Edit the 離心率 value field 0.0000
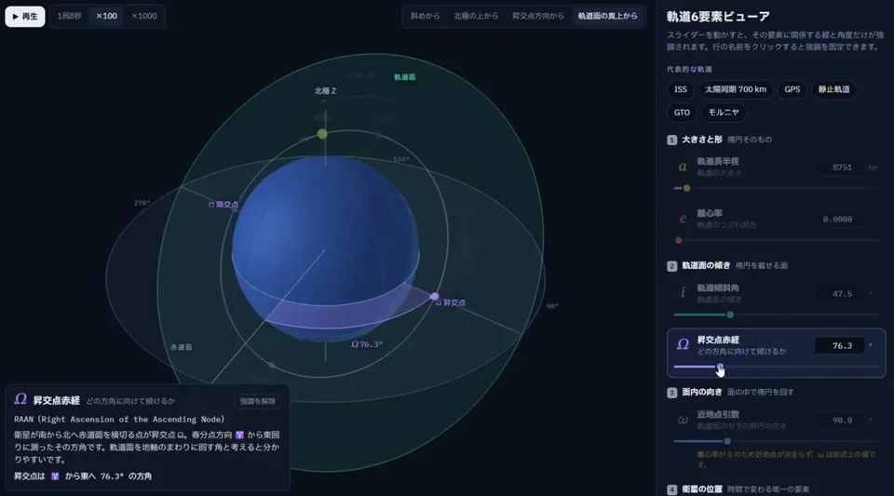The width and height of the screenshot is (894, 496). click(840, 220)
